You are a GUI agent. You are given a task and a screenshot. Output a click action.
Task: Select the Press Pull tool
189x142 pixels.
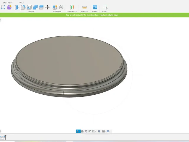(17, 7)
